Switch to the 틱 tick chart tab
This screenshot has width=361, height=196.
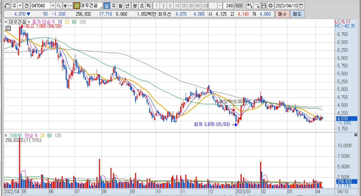149,5
